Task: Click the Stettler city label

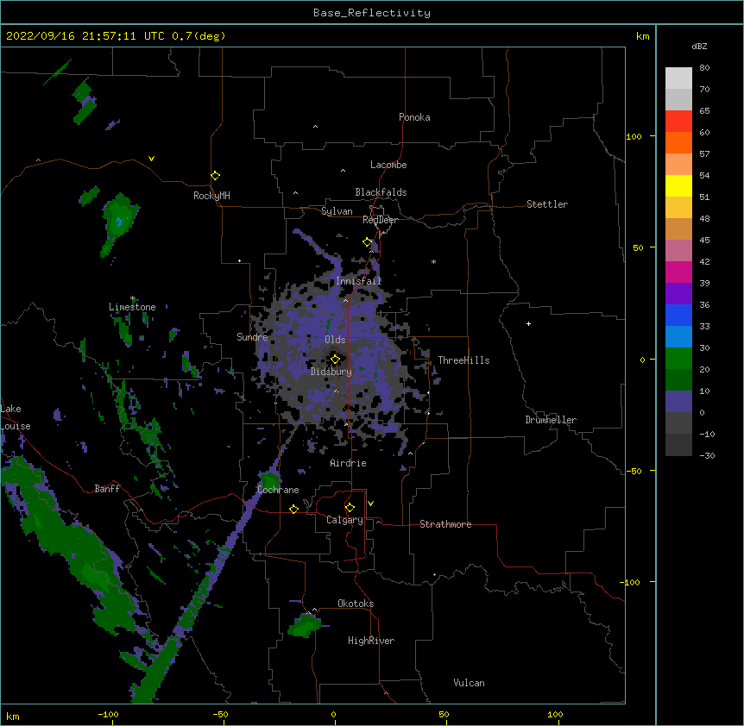Action: 547,204
